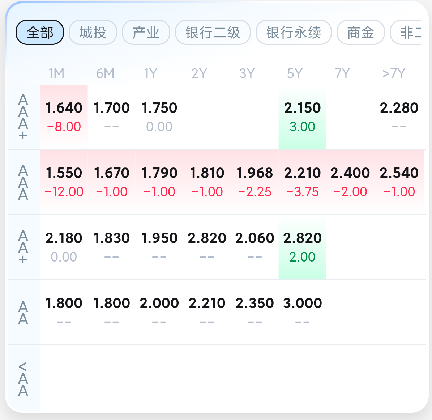
Task: Open the AA+ 1M cell 2.180
Action: coord(64,247)
